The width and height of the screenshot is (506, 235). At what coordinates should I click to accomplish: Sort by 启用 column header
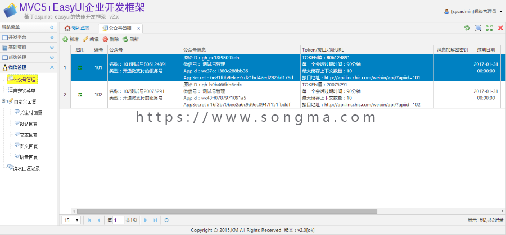tap(80, 50)
